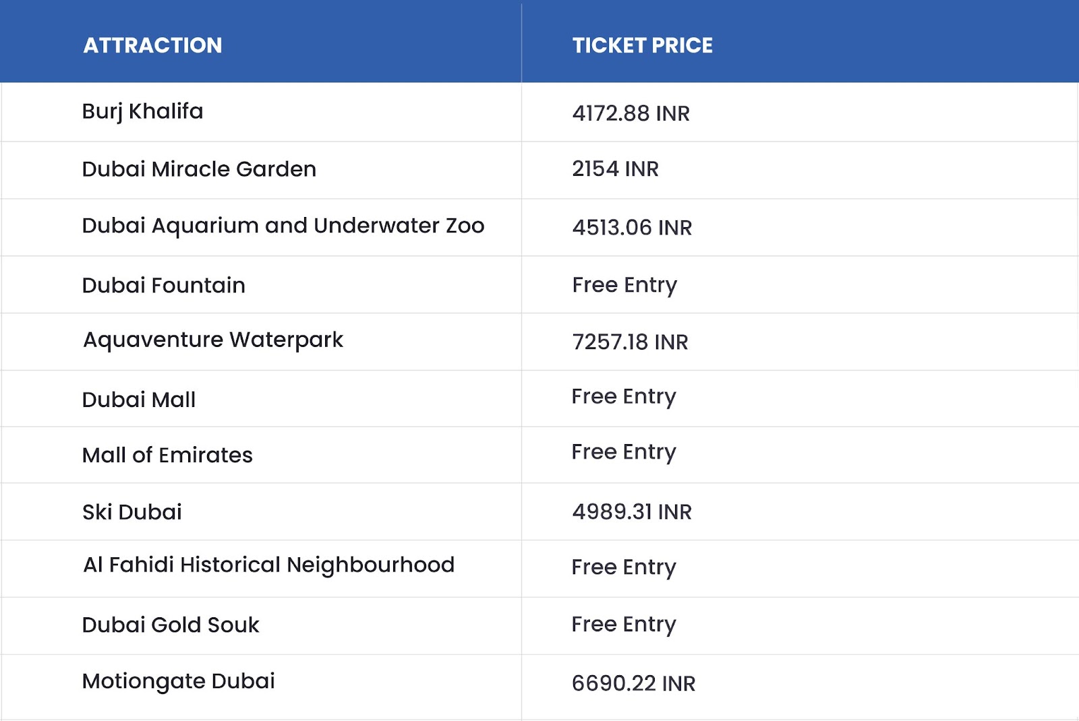Viewport: 1079px width, 721px height.
Task: Click the Ski Dubai attraction name
Action: (x=132, y=512)
